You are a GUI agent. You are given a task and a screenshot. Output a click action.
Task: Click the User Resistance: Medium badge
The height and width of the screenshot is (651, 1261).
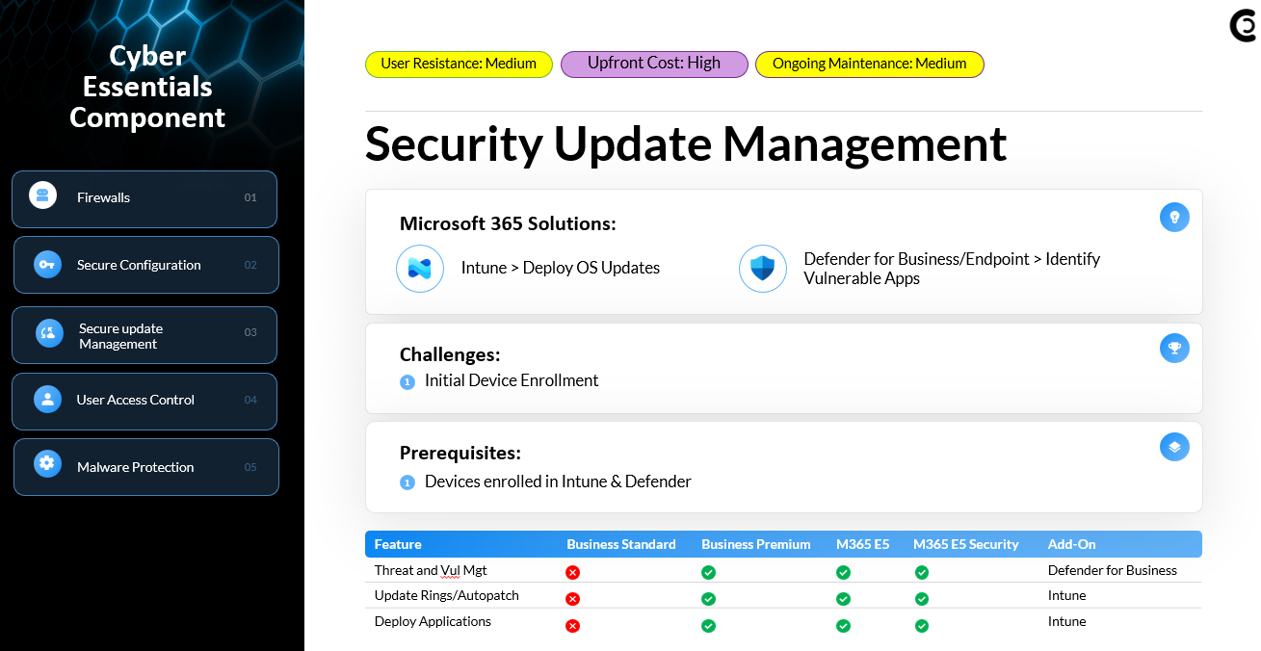coord(459,65)
